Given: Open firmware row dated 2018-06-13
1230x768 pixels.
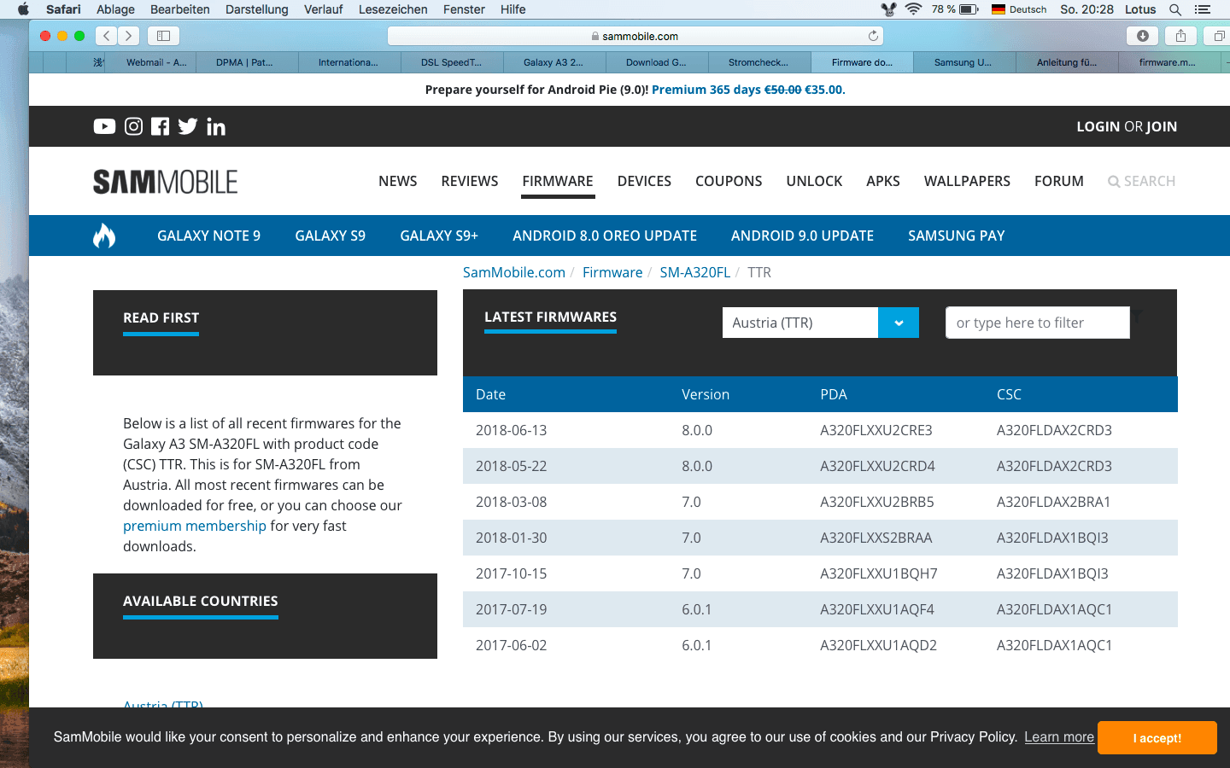Looking at the screenshot, I should 820,430.
